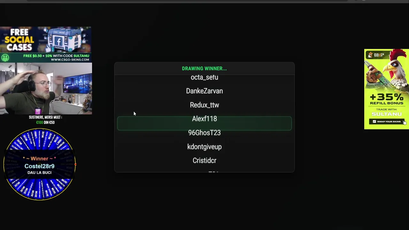409x230 pixels.
Task: Click the +35% Refill Bonus ad text
Action: pyautogui.click(x=387, y=99)
